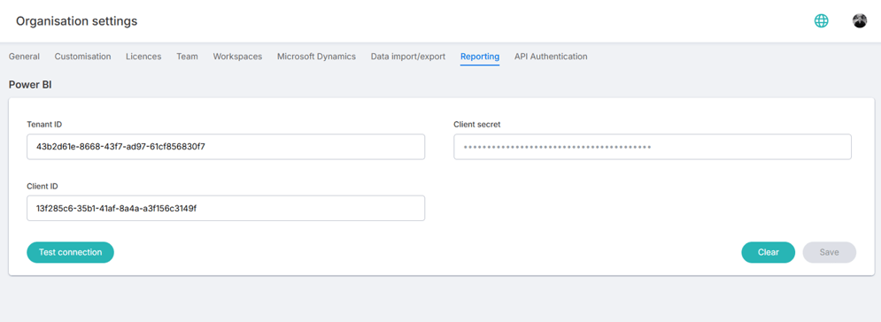Click the Organisation settings page title

point(76,21)
